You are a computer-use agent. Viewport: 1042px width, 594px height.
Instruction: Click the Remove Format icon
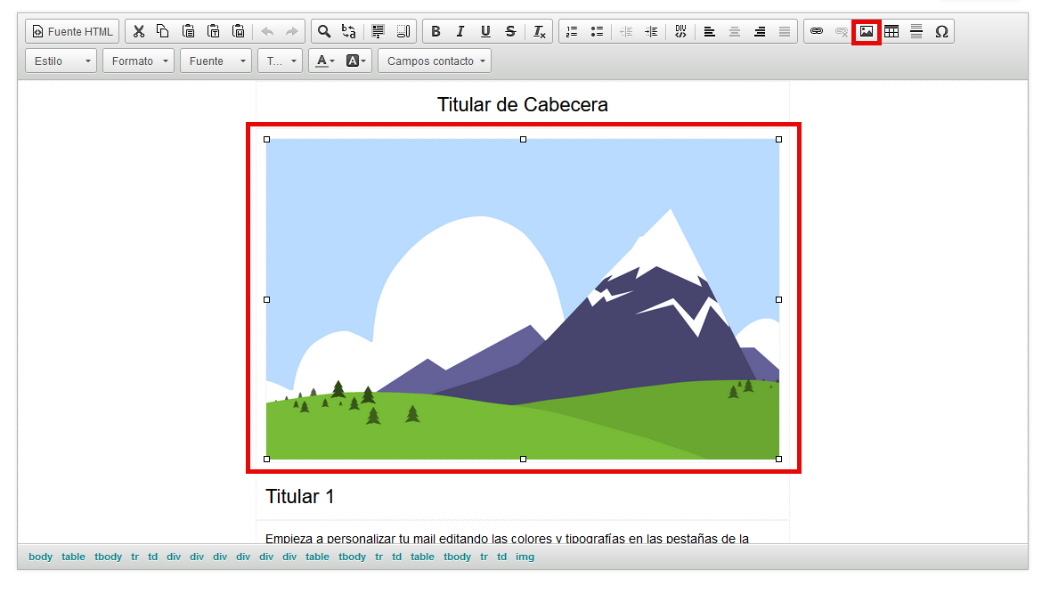540,32
